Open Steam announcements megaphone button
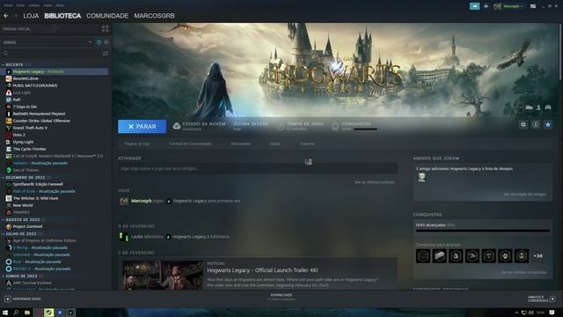Screen dimensions: 563x317 (474, 6)
